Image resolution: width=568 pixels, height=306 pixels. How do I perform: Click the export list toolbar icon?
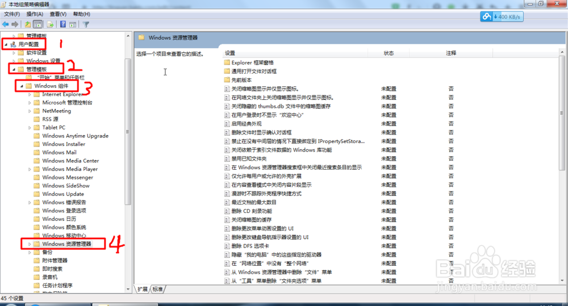(51, 24)
